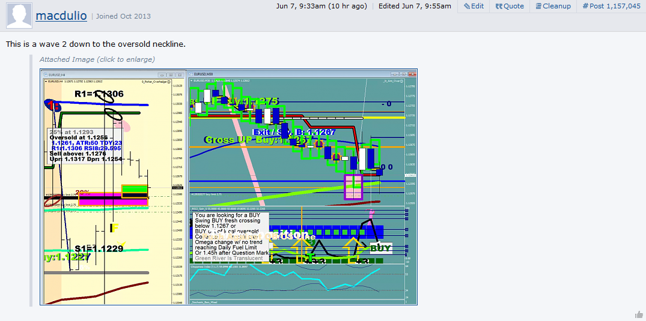Click the 'Joined Oct 2013' text
Screen dimensions: 646x321
[124, 16]
